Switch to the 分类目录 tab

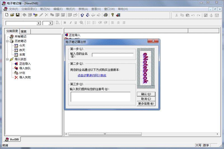click(x=12, y=31)
